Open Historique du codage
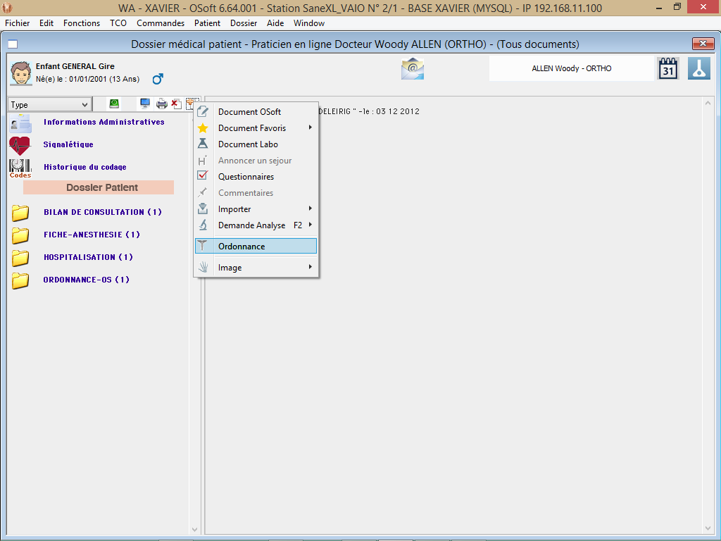This screenshot has height=541, width=721. [85, 167]
